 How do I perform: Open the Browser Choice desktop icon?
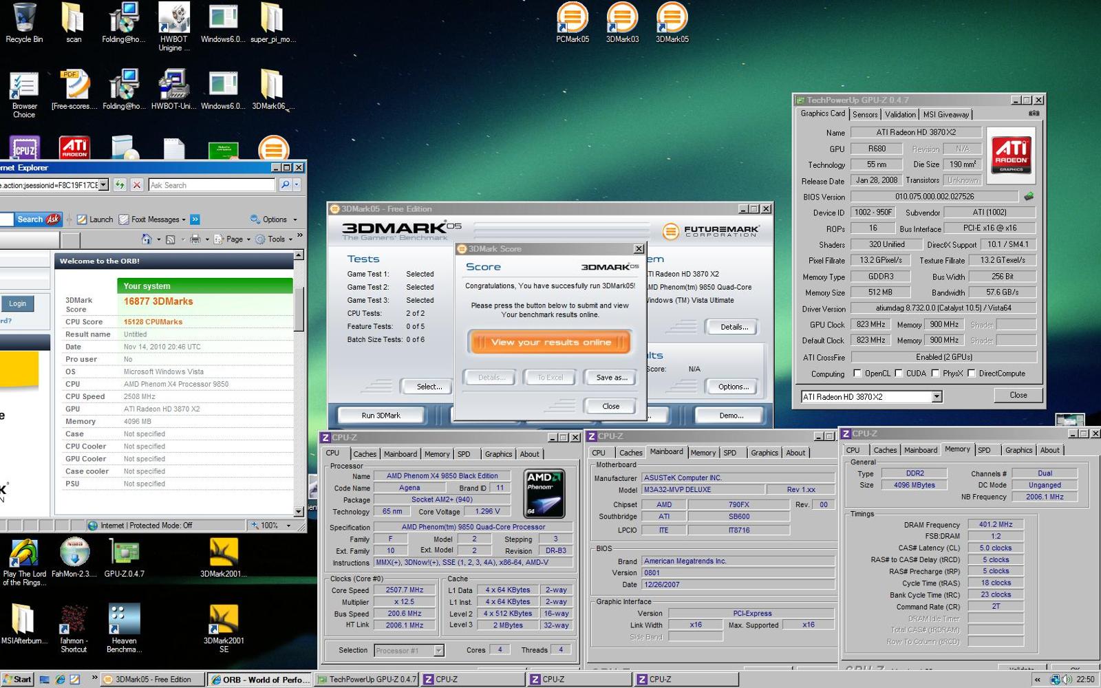(24, 95)
